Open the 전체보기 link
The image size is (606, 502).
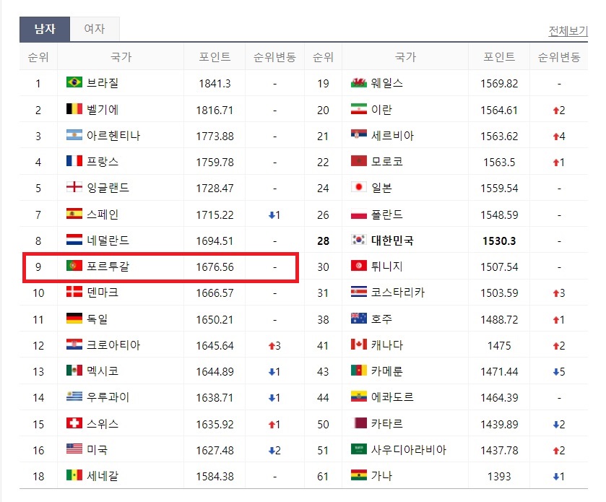pos(568,31)
